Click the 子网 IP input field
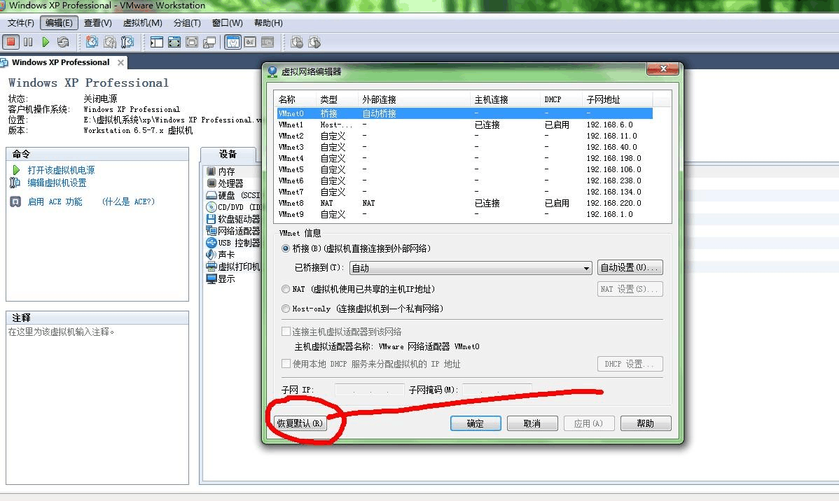 pos(369,390)
